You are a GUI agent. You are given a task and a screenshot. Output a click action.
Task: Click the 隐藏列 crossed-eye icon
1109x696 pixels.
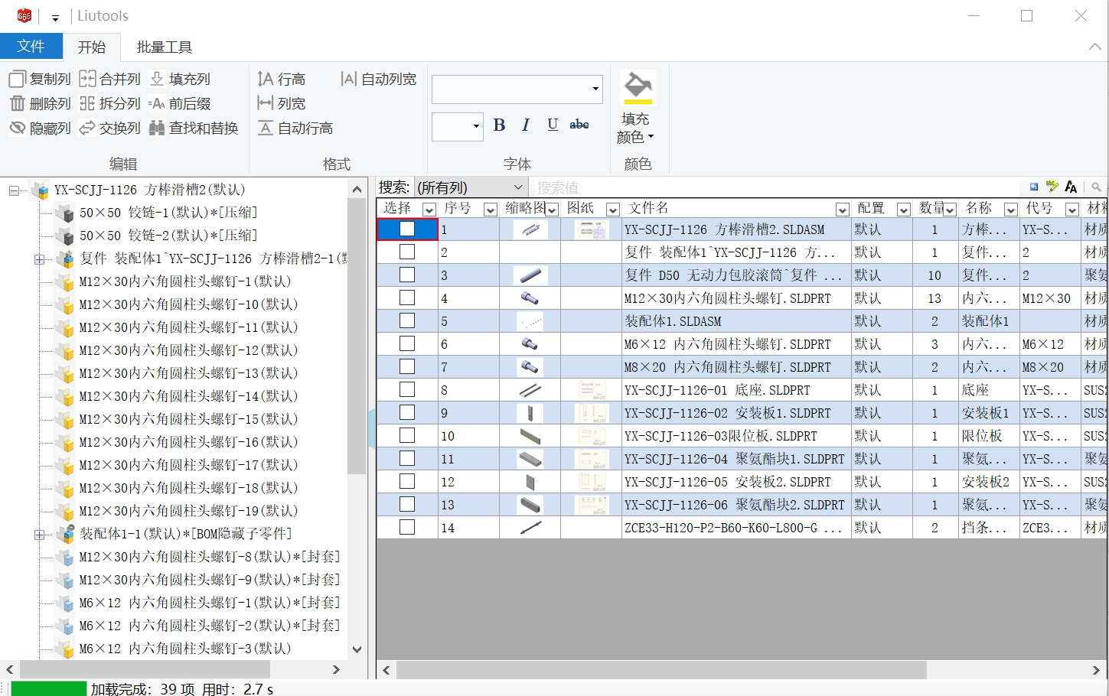(x=18, y=128)
